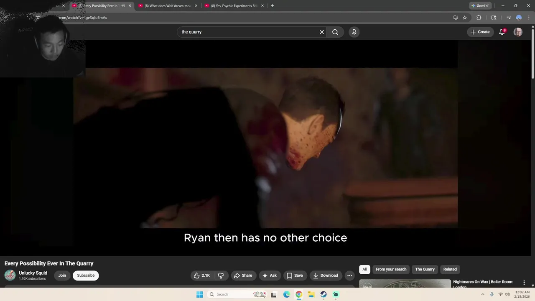Launch Microsoft Edge from the taskbar
The image size is (535, 301).
[286, 294]
